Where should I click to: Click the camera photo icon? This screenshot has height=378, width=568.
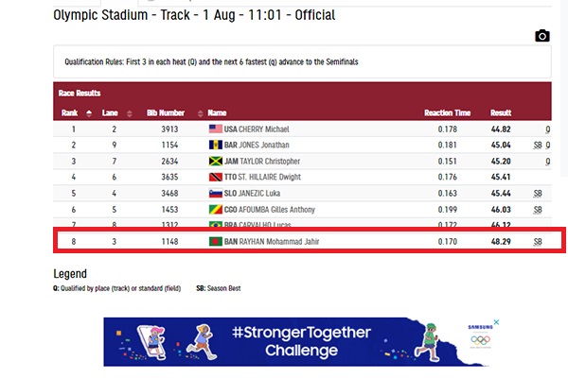pyautogui.click(x=541, y=36)
